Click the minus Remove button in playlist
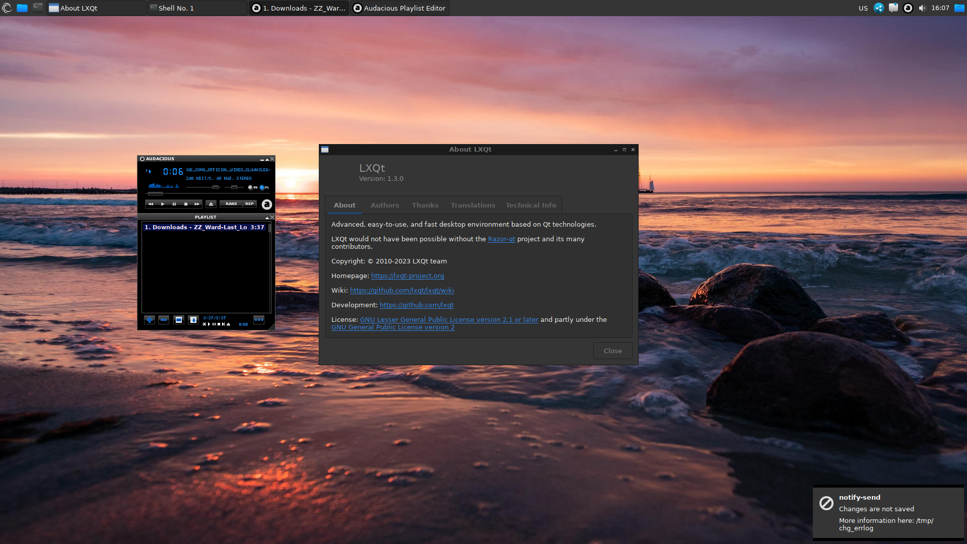The height and width of the screenshot is (544, 967). (x=164, y=320)
